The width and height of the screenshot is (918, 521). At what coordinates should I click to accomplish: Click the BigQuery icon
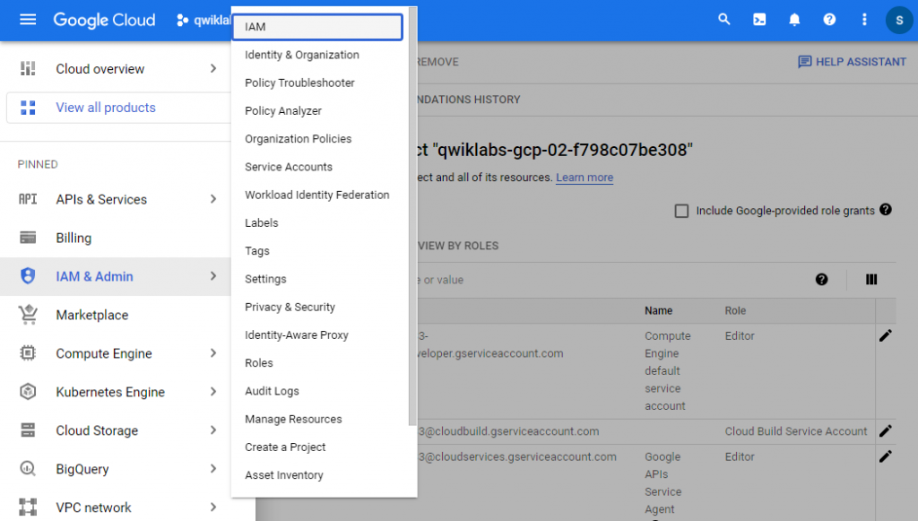click(x=28, y=469)
